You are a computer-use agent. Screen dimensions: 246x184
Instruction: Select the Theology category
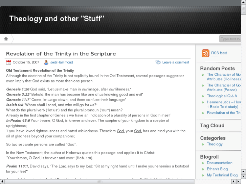click(215, 144)
